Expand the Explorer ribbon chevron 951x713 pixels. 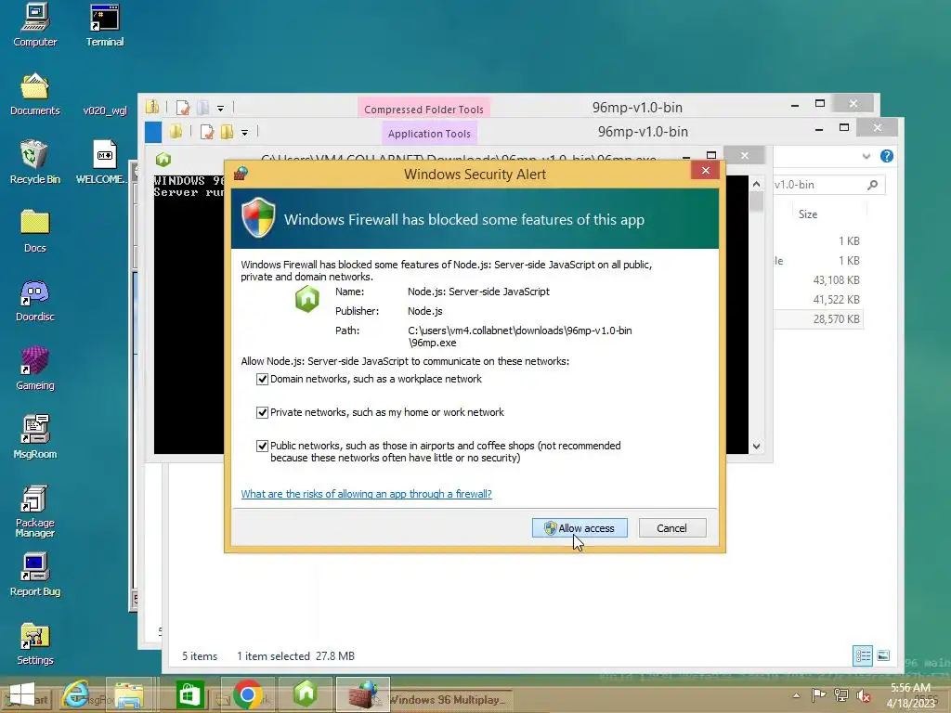point(866,156)
